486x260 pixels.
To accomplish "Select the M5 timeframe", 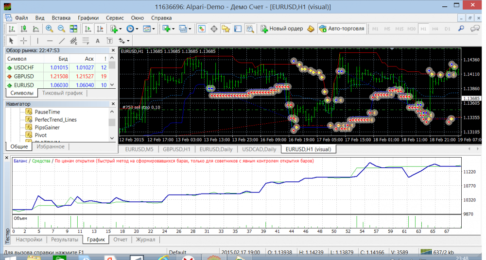I will [387, 29].
